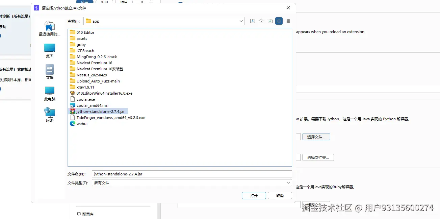This screenshot has height=219, width=440.
Task: Create a new folder in app
Action: (270, 21)
